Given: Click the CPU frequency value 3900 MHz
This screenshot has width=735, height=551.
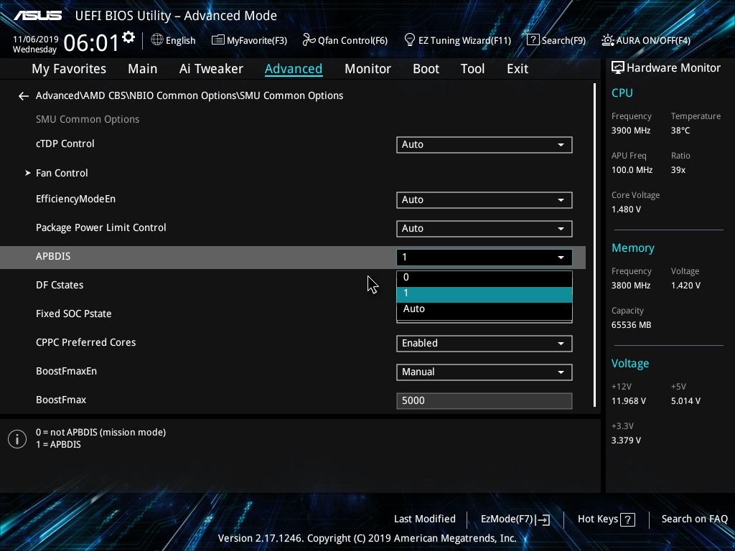Looking at the screenshot, I should [x=631, y=131].
